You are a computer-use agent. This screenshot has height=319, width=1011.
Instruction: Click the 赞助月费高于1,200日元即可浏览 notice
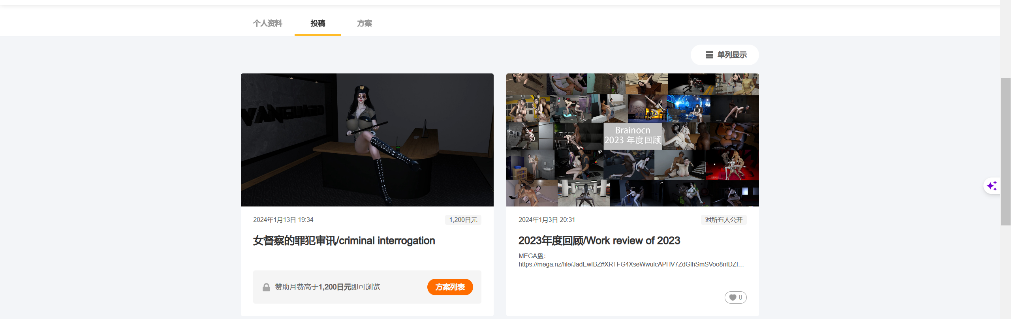pos(327,287)
